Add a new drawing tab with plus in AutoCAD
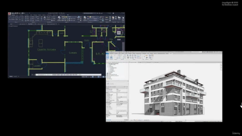The height and width of the screenshot is (136, 242). [59, 24]
